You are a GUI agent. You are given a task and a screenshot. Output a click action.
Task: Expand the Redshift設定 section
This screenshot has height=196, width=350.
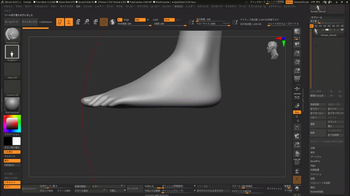point(317,191)
